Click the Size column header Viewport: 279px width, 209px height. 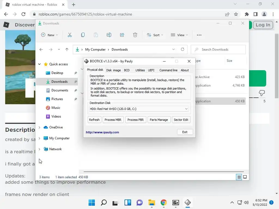(x=236, y=61)
